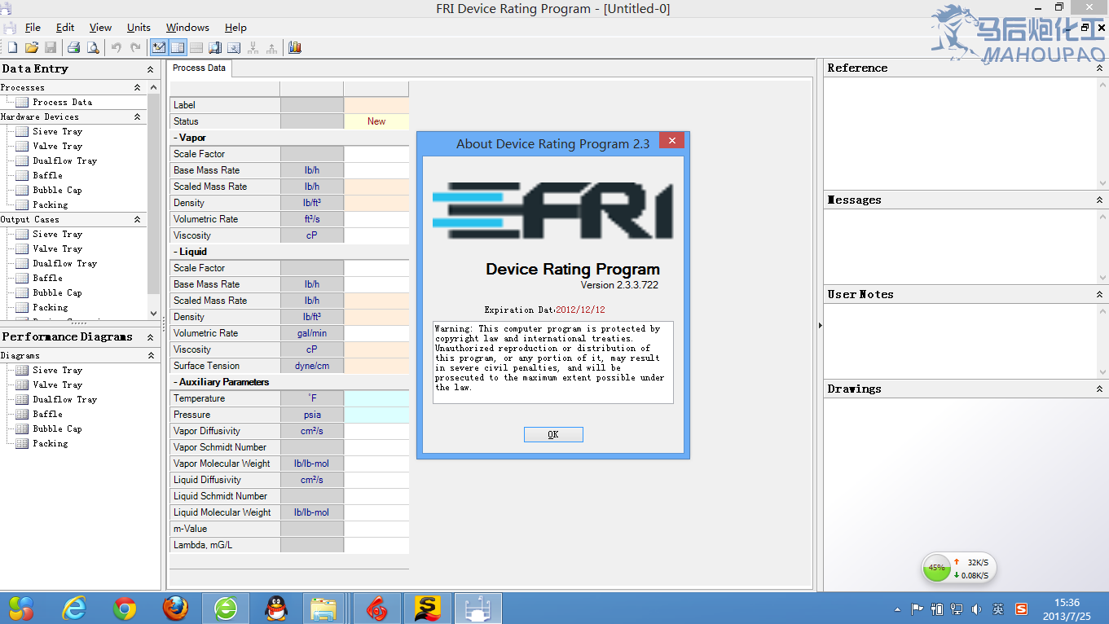This screenshot has width=1109, height=624.
Task: Click the magnifier-over-book toolbar icon
Action: click(x=215, y=48)
